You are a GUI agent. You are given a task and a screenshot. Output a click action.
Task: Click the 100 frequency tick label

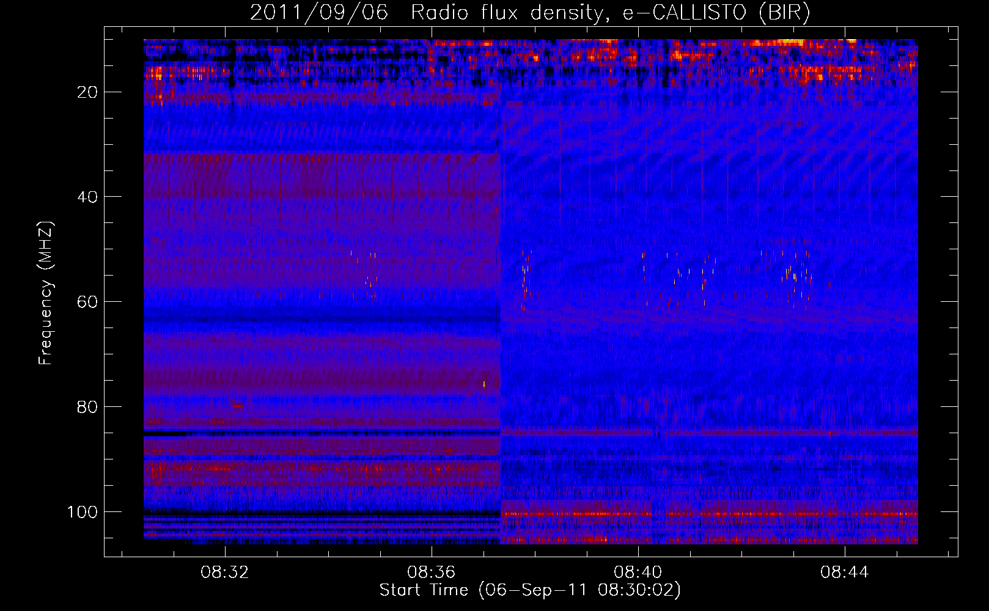point(83,511)
